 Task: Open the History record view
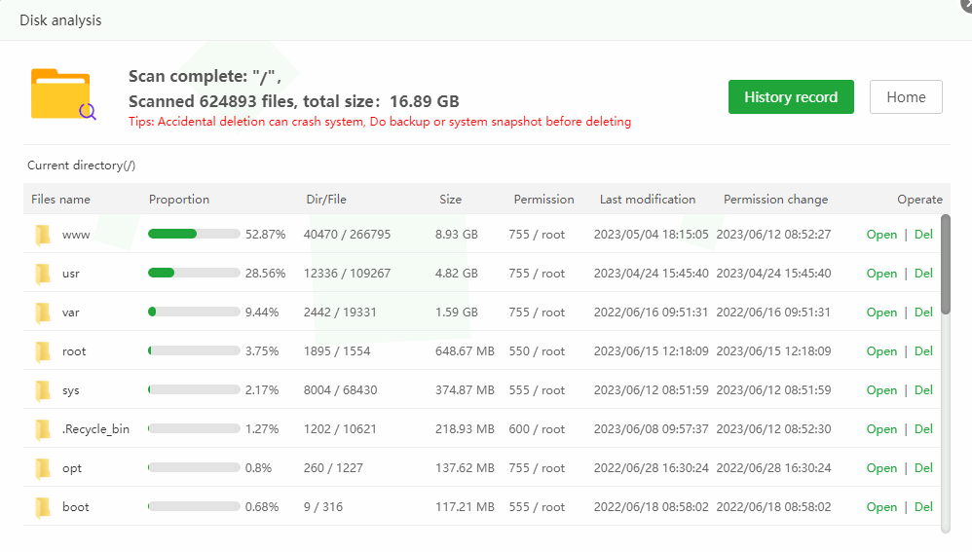point(791,97)
